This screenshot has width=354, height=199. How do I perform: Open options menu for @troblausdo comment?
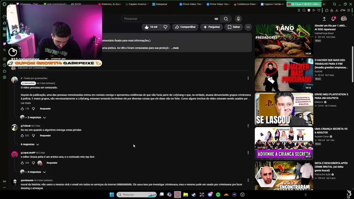[x=248, y=180]
